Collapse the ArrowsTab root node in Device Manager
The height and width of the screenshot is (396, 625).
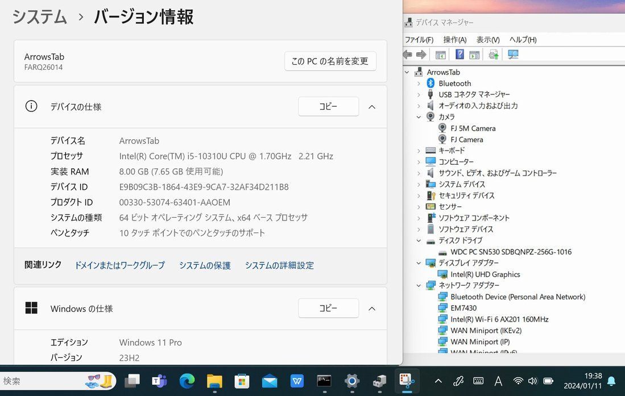click(407, 72)
